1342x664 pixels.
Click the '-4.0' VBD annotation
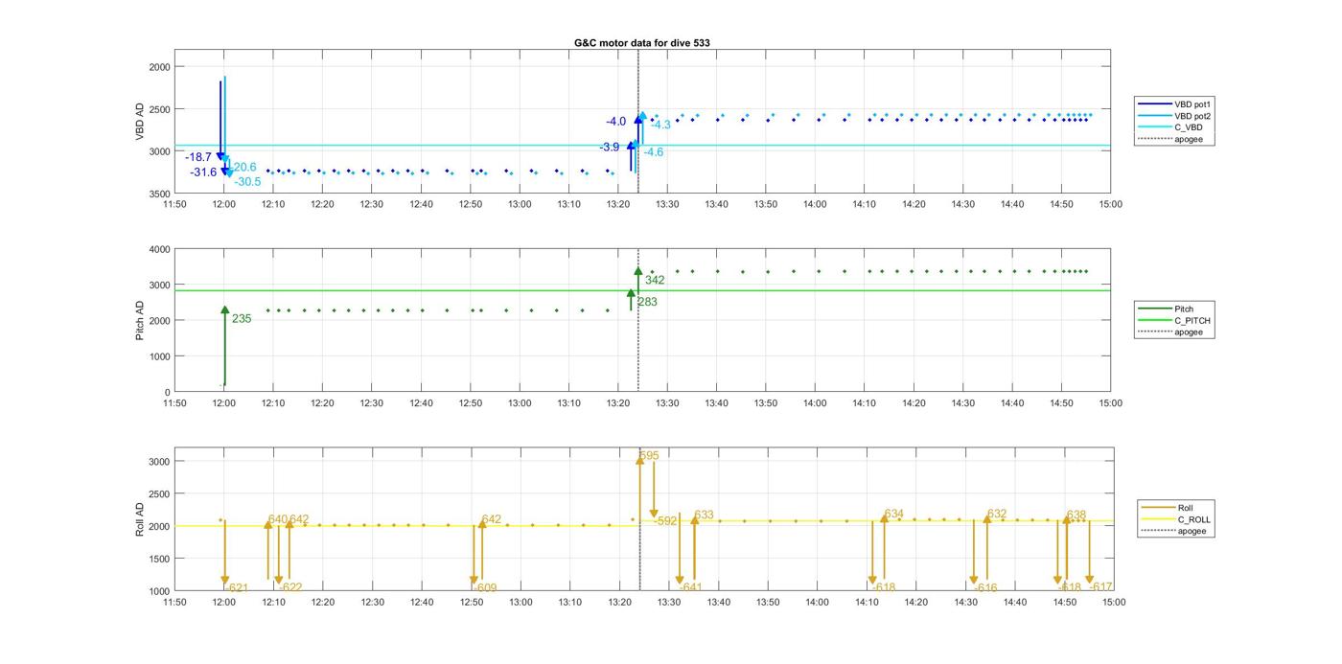[615, 122]
